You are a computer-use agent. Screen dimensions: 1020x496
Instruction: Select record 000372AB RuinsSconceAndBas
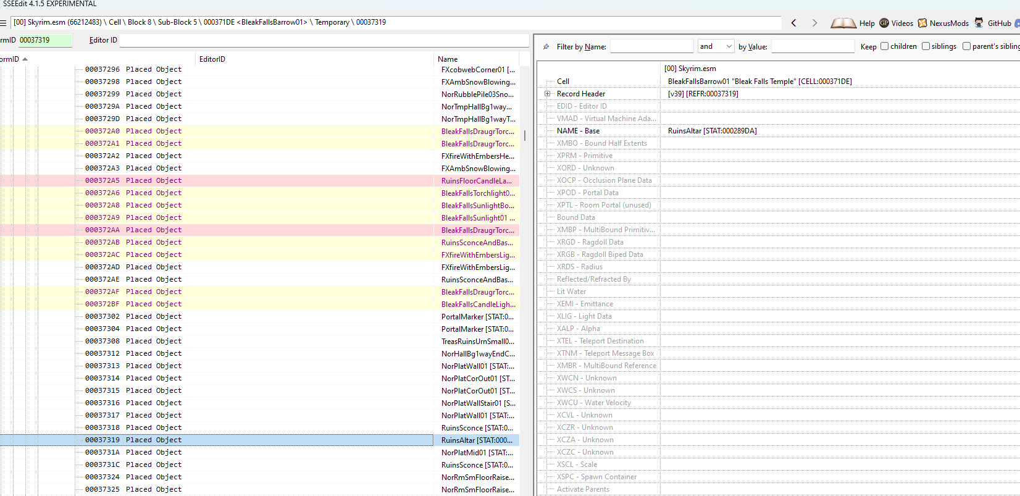pyautogui.click(x=259, y=242)
